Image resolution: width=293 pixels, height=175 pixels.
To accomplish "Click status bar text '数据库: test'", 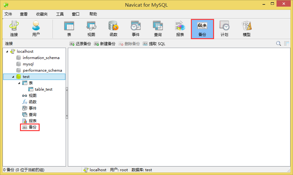I will pos(142,170).
